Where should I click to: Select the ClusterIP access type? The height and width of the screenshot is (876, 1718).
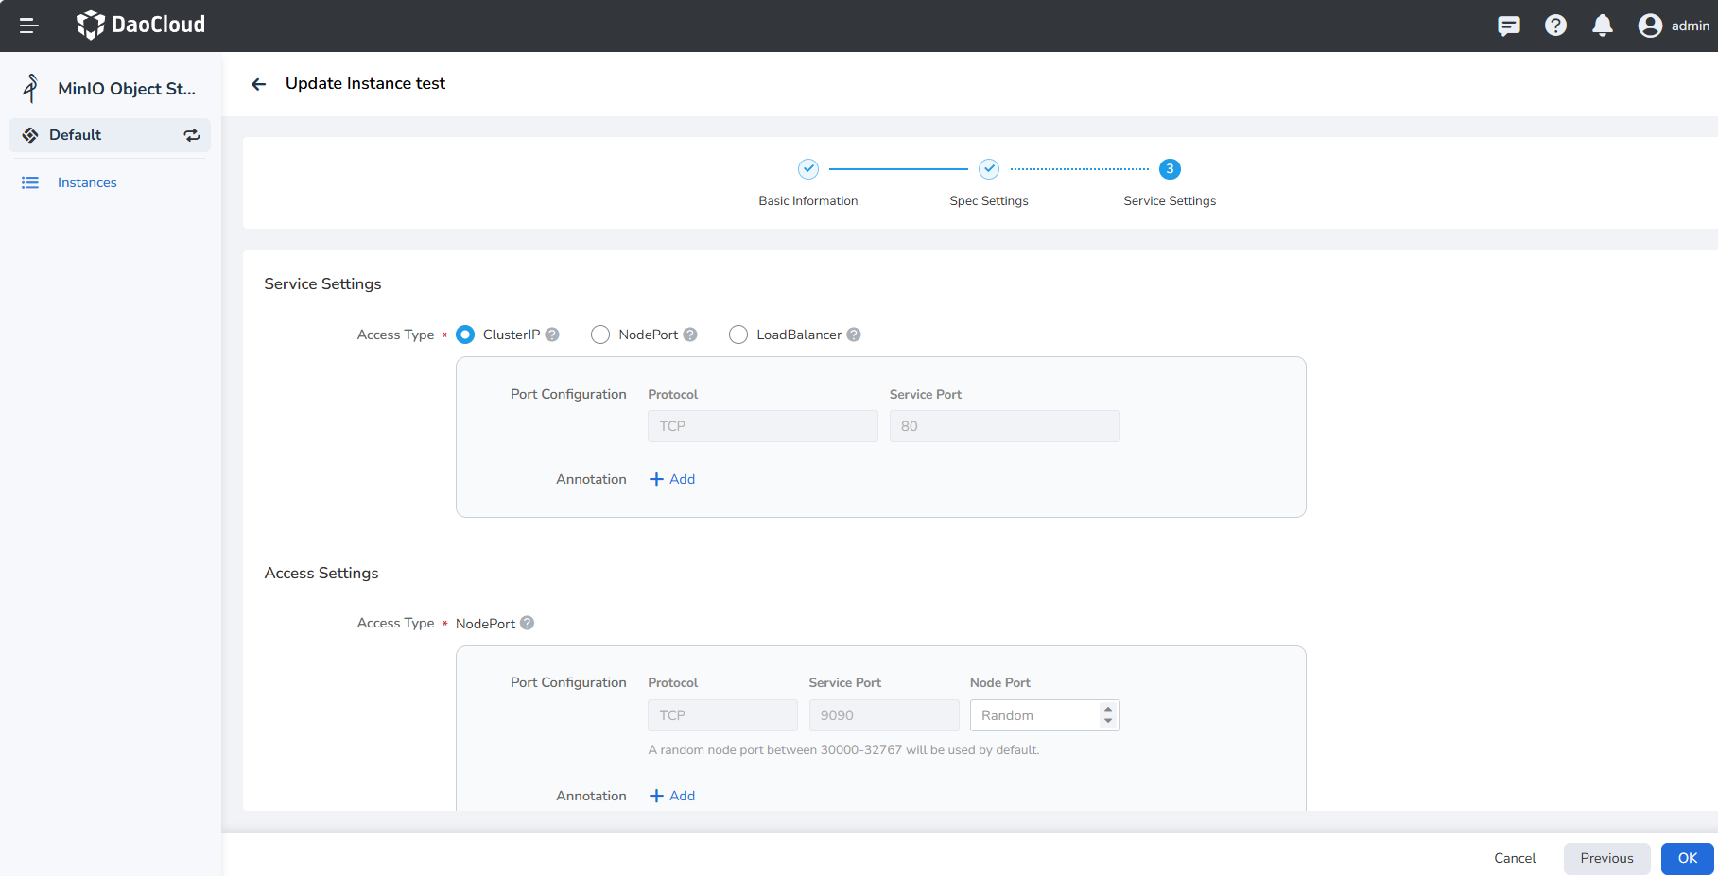point(465,335)
